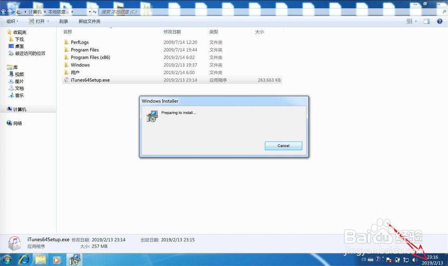Click the 刻录 toolbar item
Viewport: 448px width, 266px height.
(64, 21)
